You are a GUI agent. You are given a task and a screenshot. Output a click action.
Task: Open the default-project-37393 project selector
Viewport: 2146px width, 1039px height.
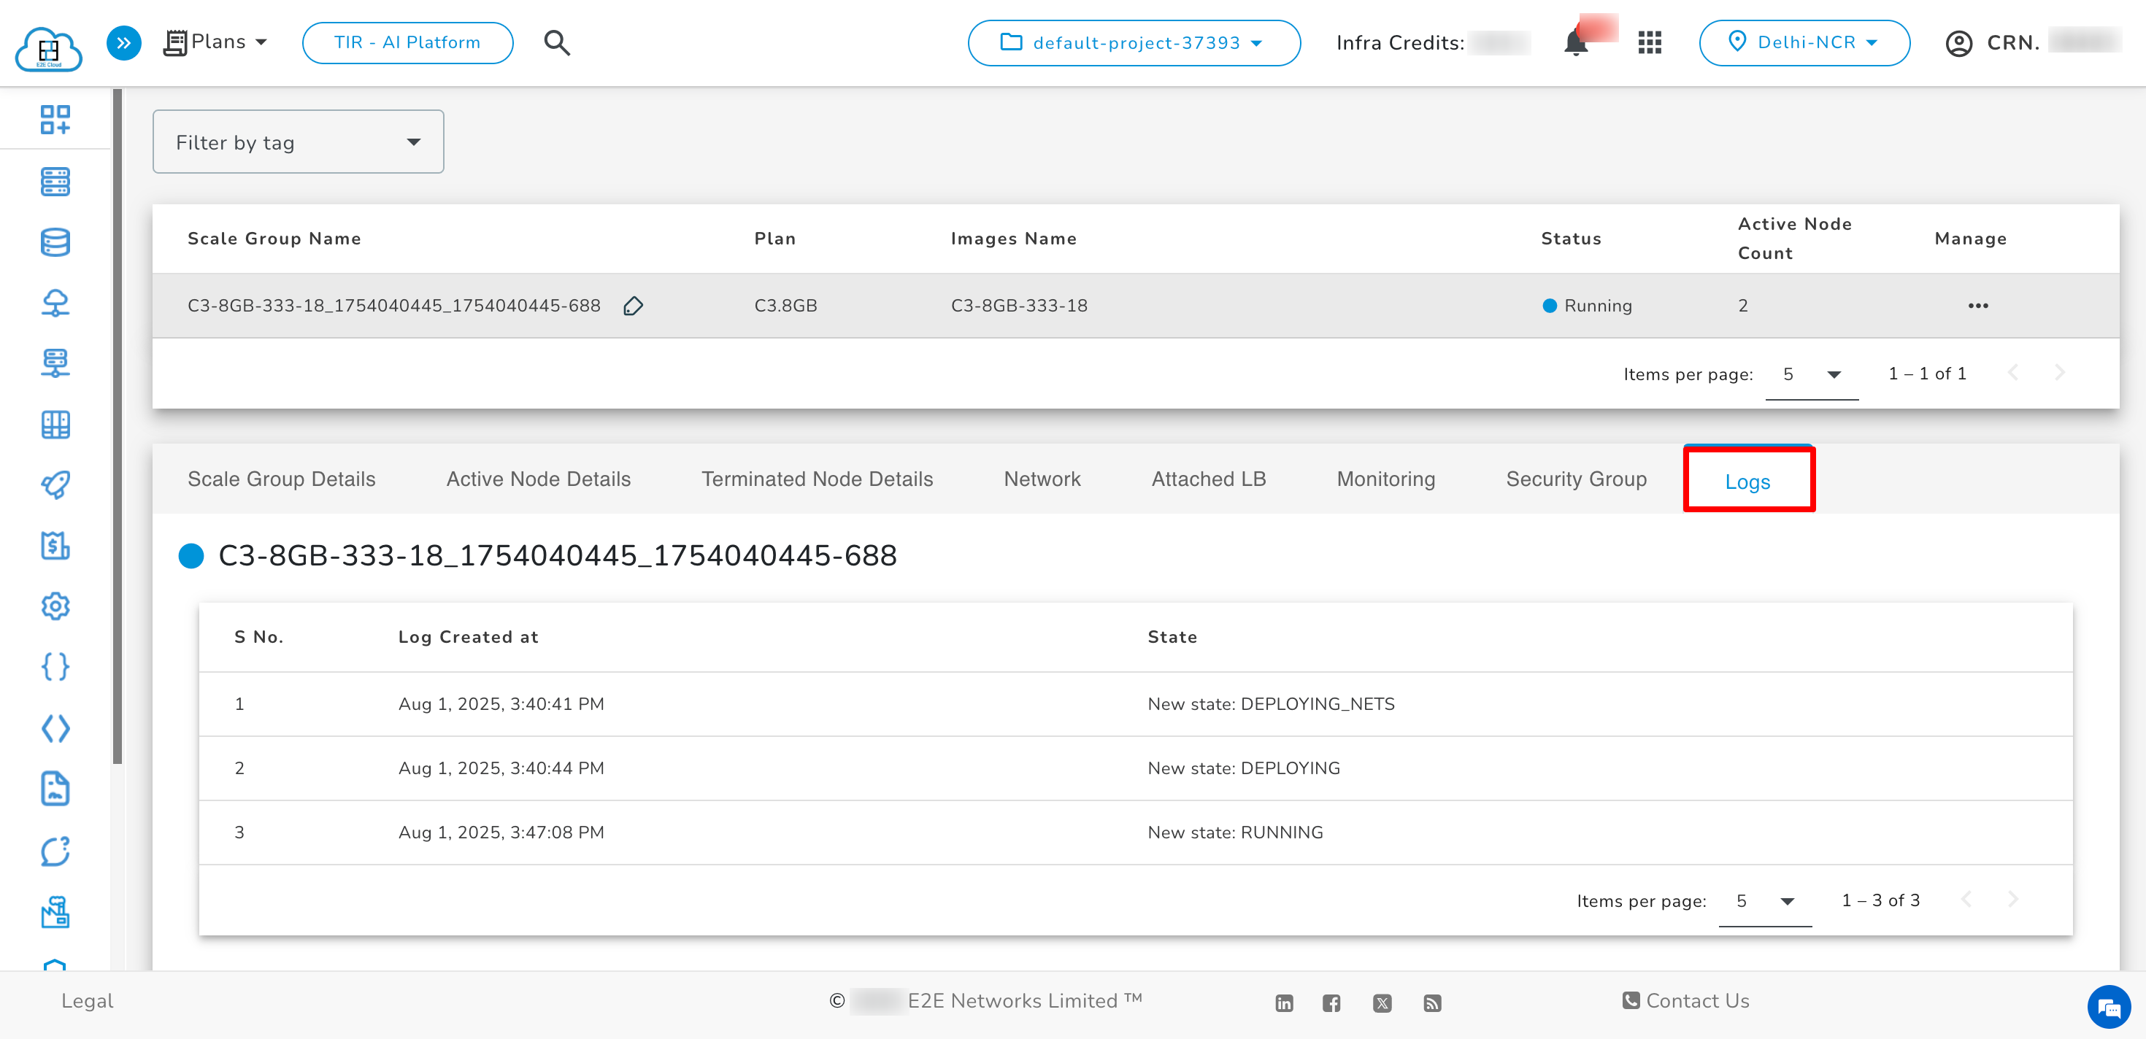tap(1133, 42)
